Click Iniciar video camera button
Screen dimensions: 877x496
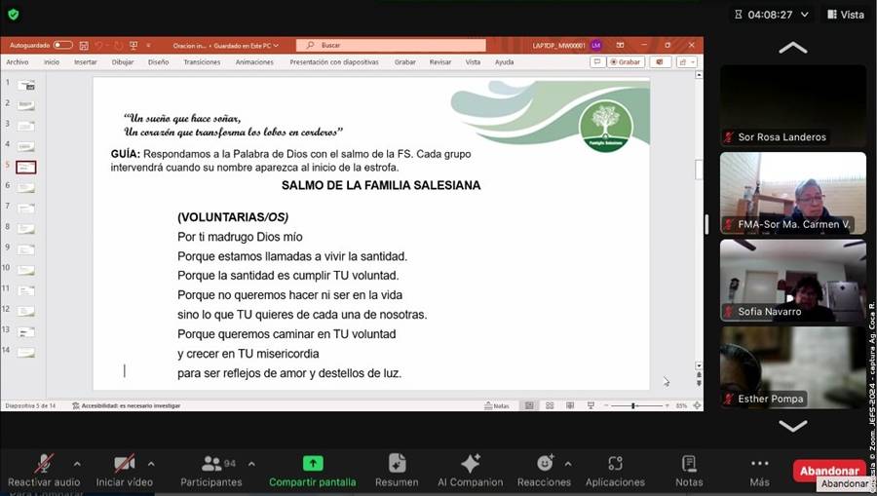coord(124,471)
